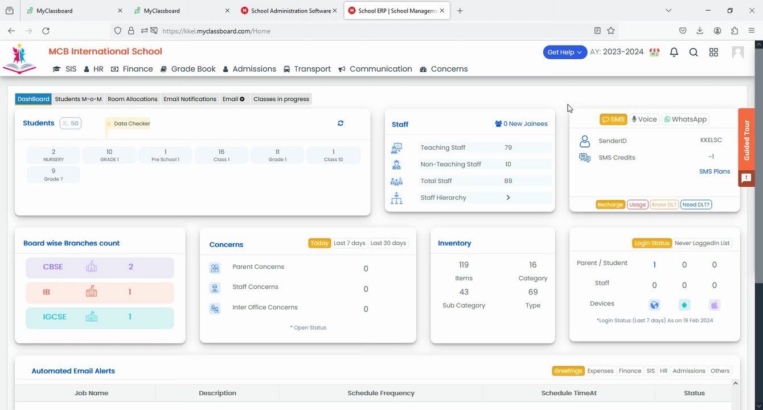The height and width of the screenshot is (410, 763).
Task: Switch to the Classes in progress tab
Action: pos(281,99)
